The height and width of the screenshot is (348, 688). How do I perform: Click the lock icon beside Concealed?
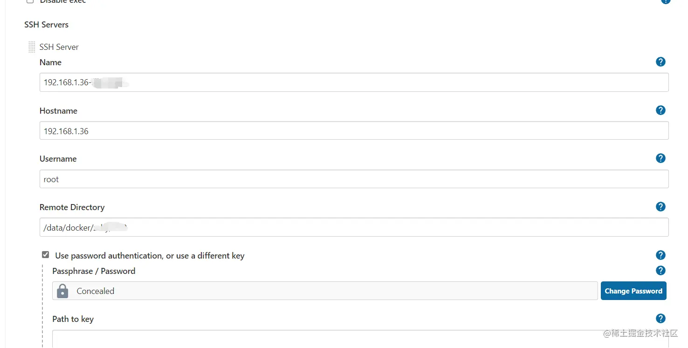(62, 291)
